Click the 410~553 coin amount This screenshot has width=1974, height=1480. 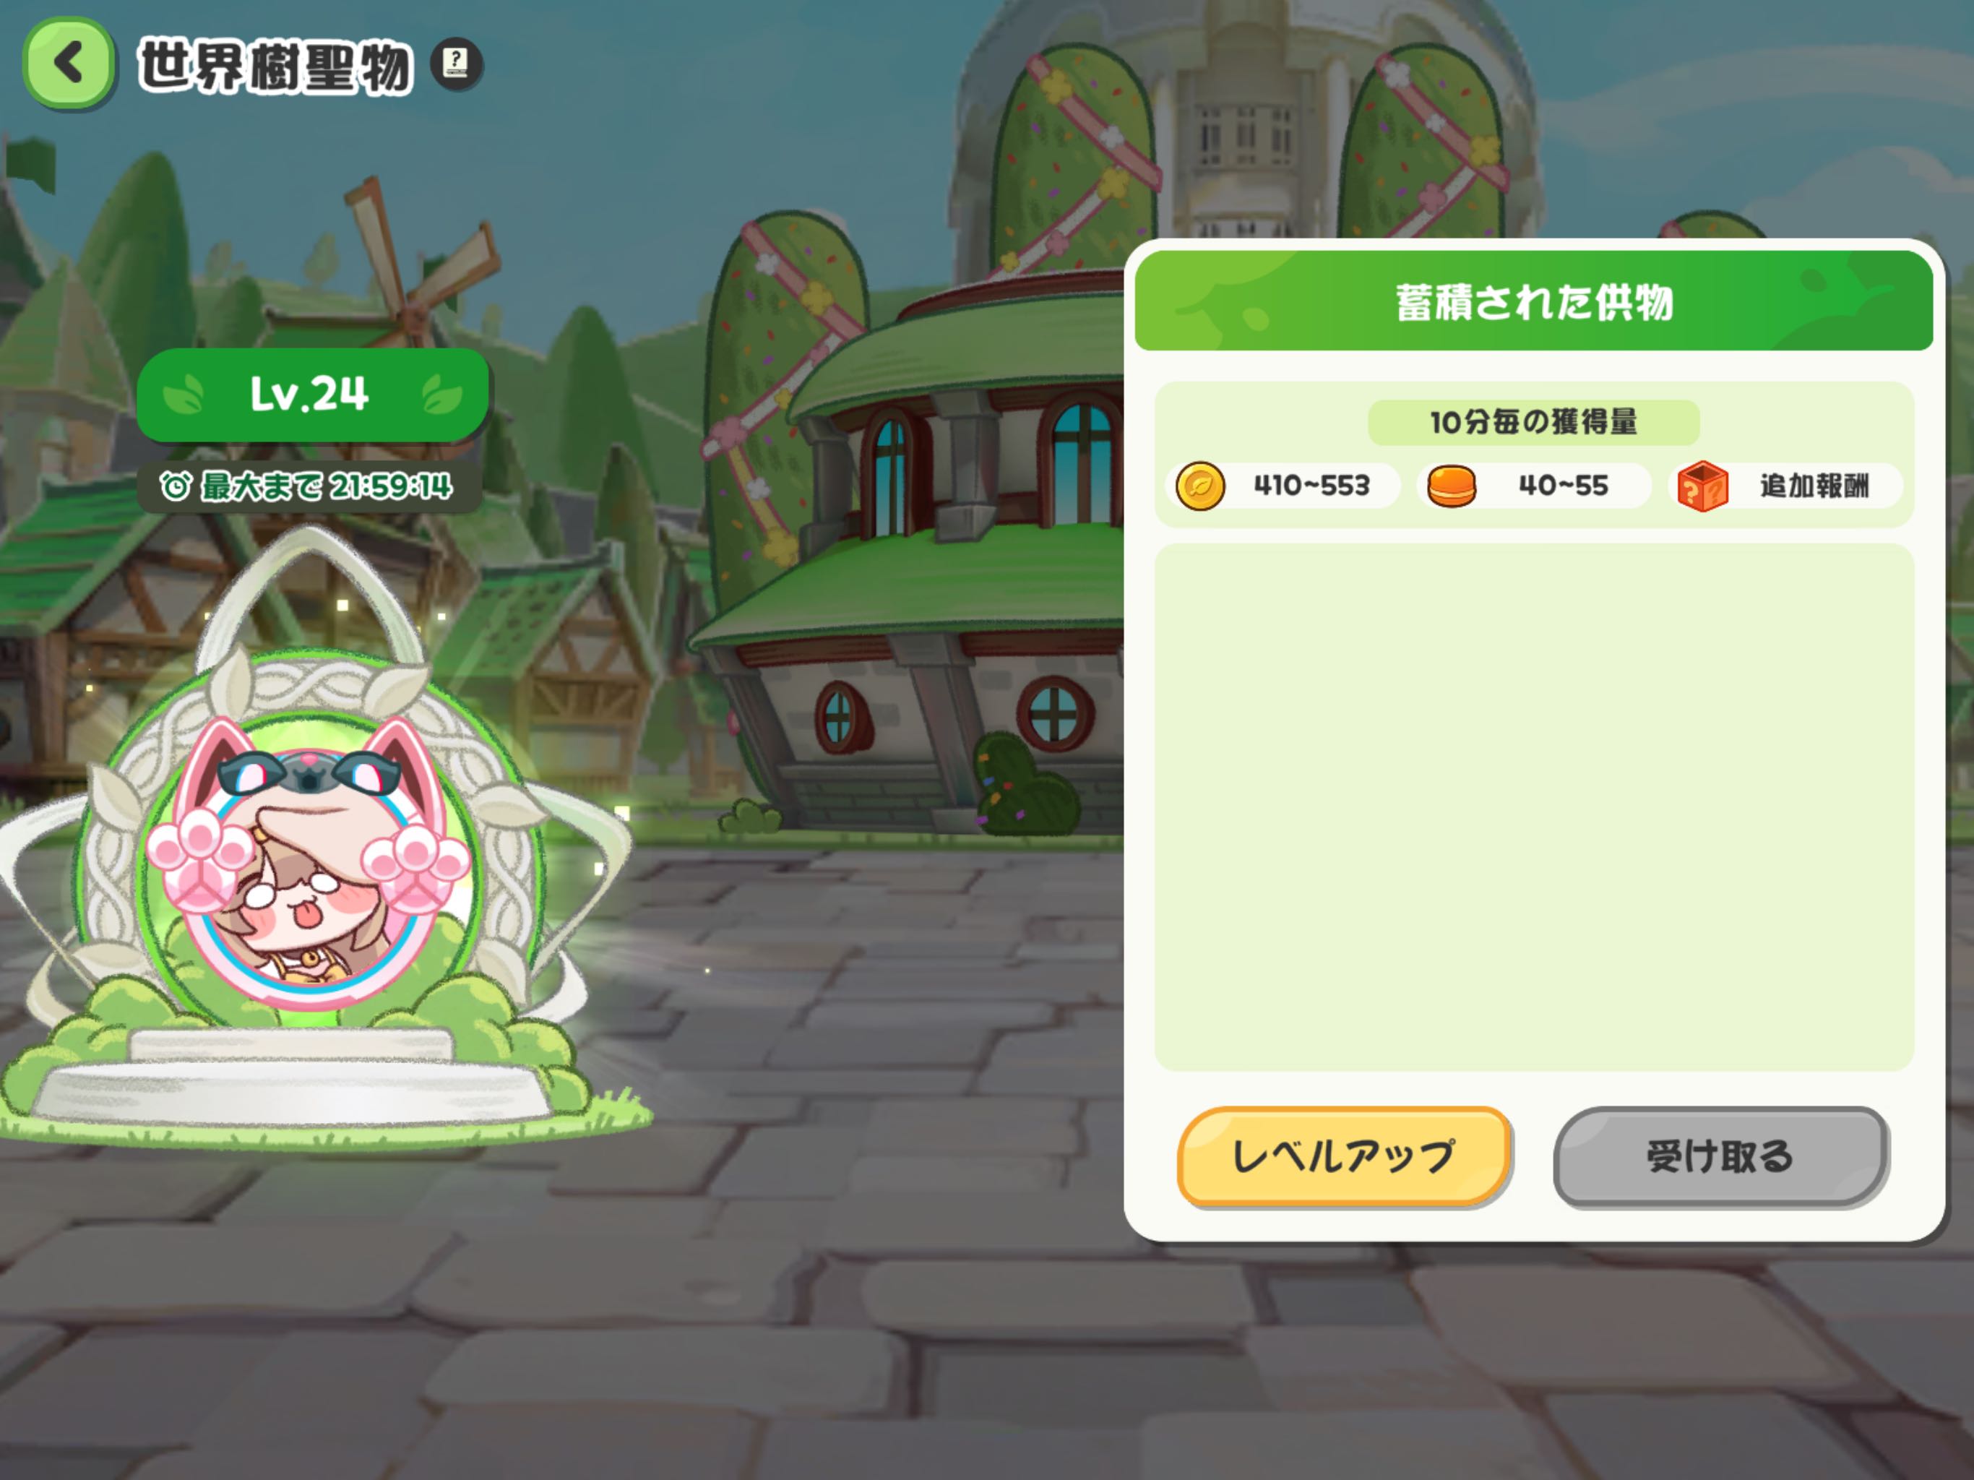click(x=1311, y=486)
